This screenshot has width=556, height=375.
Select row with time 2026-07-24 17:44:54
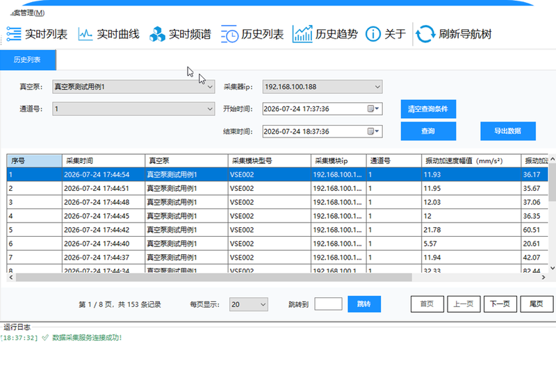point(277,174)
